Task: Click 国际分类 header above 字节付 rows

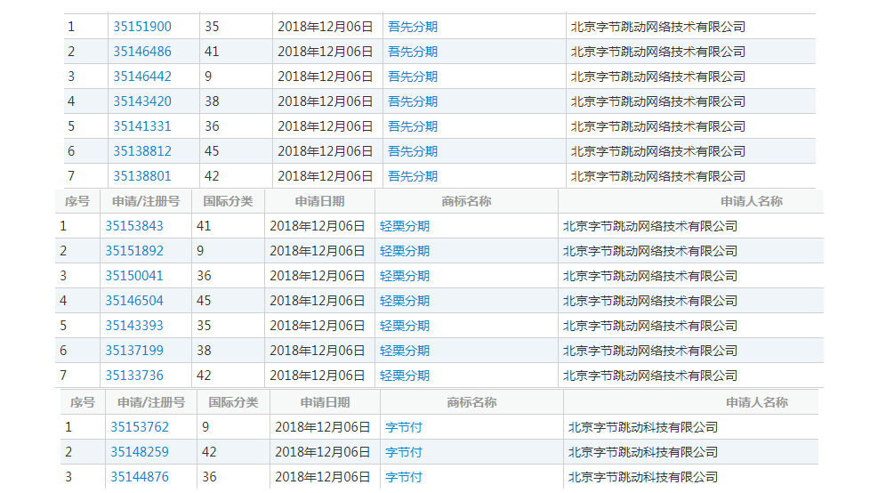Action: pyautogui.click(x=233, y=402)
